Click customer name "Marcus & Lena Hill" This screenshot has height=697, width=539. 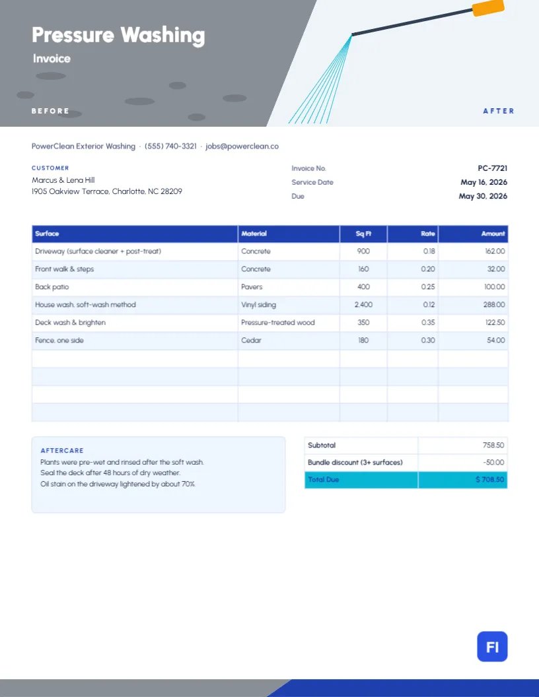63,180
